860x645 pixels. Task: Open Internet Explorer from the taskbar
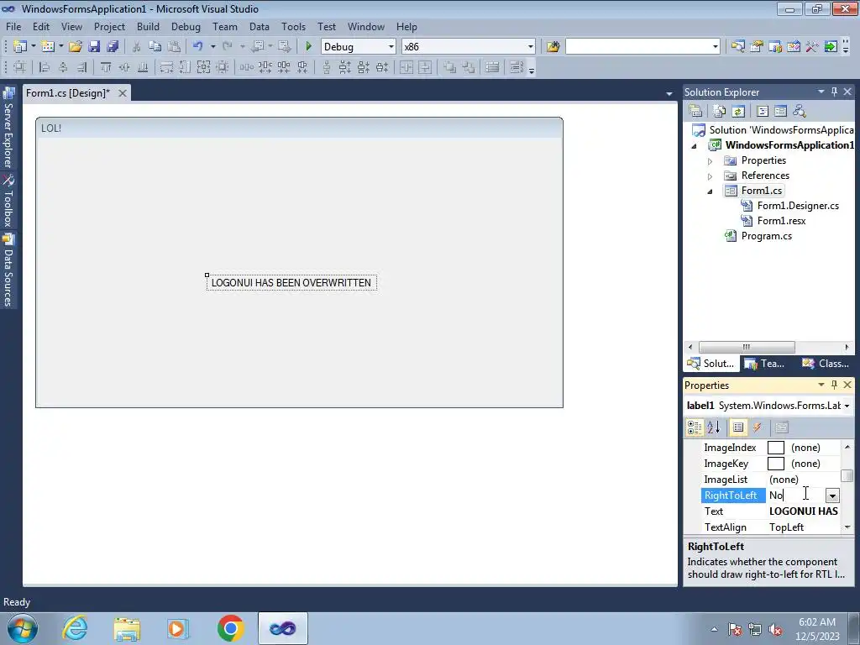coord(75,628)
